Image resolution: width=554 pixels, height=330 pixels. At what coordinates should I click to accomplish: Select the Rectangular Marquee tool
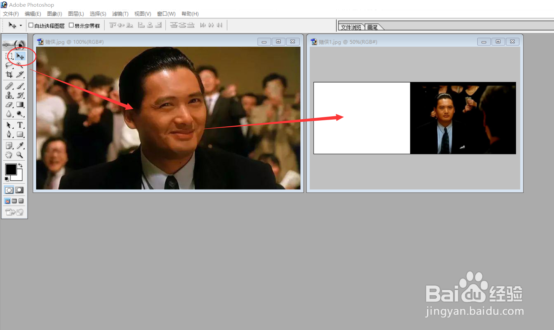[x=9, y=56]
